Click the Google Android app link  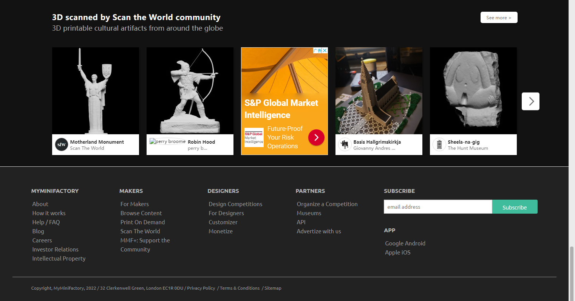[405, 244]
